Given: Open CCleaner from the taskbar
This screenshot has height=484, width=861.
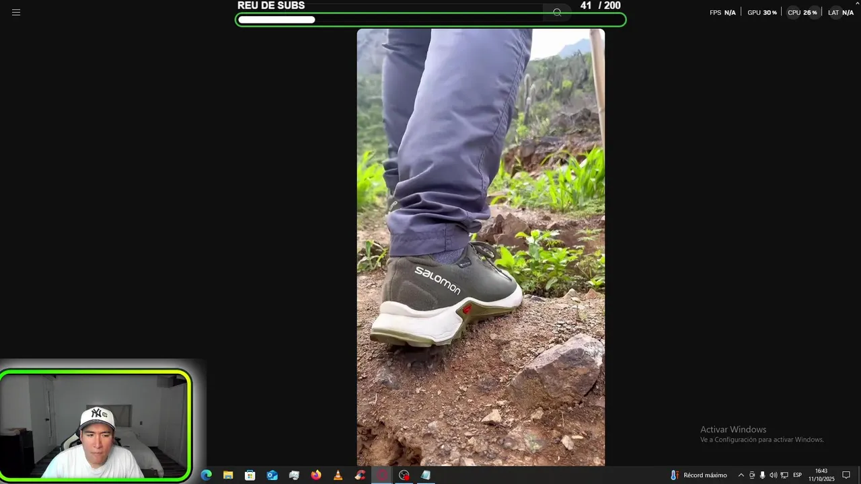Looking at the screenshot, I should tap(360, 475).
